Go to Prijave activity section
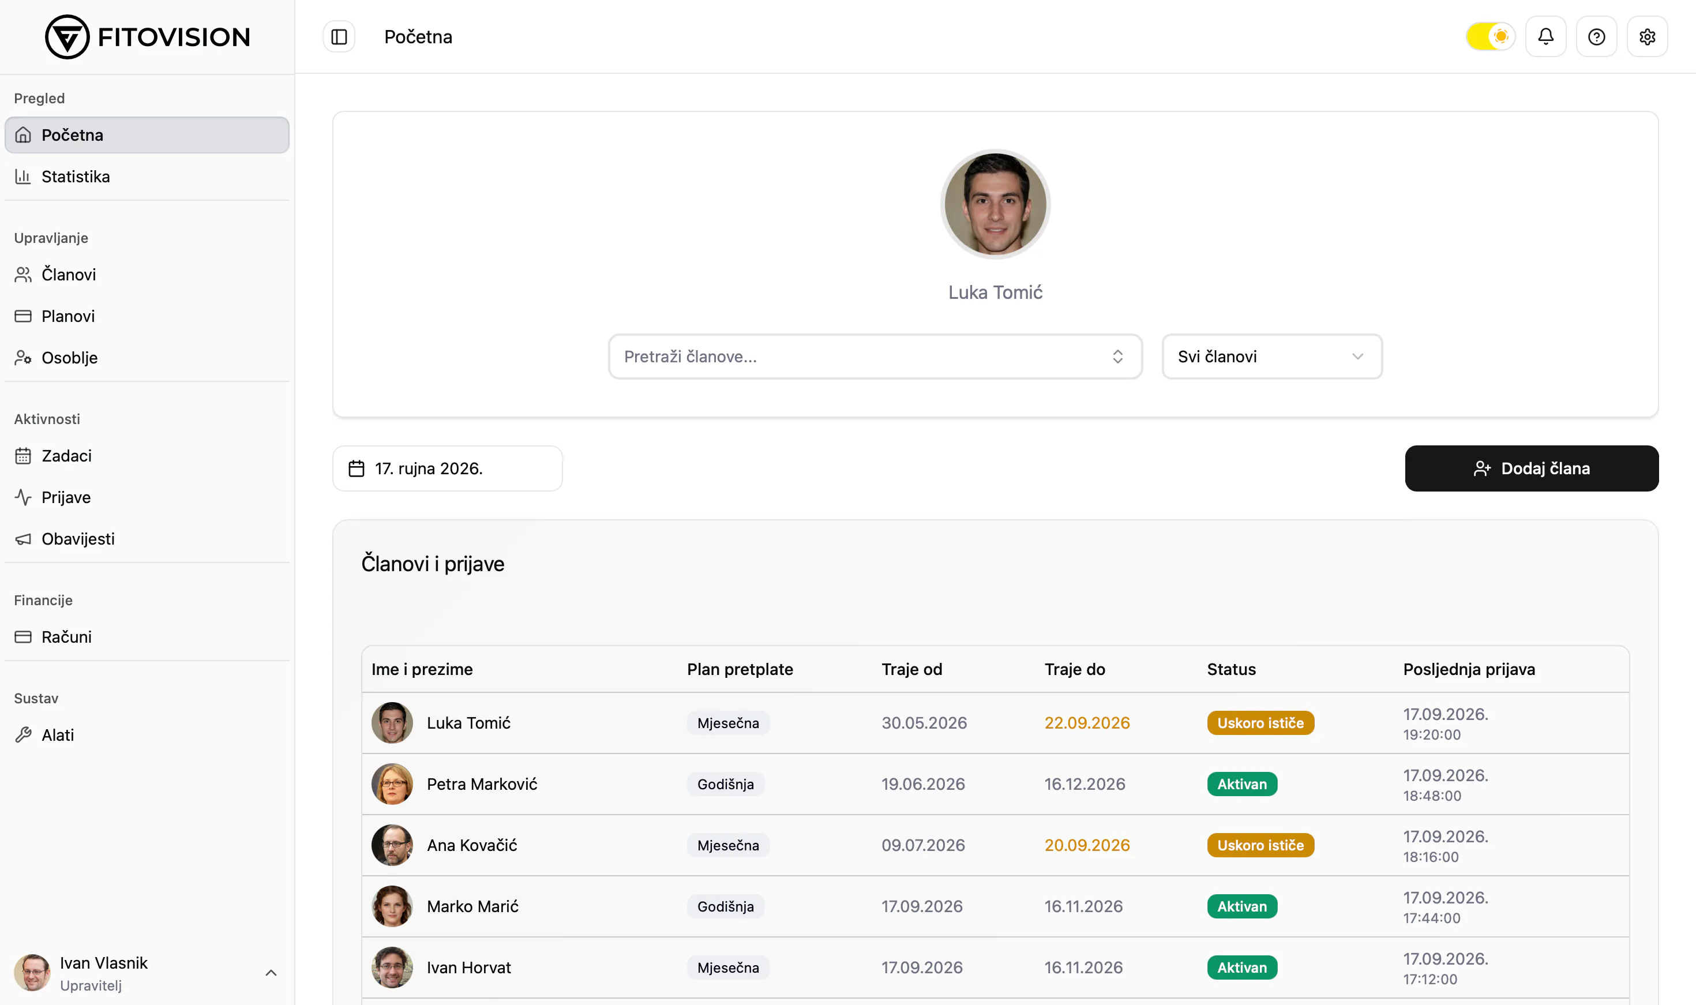 [x=147, y=497]
